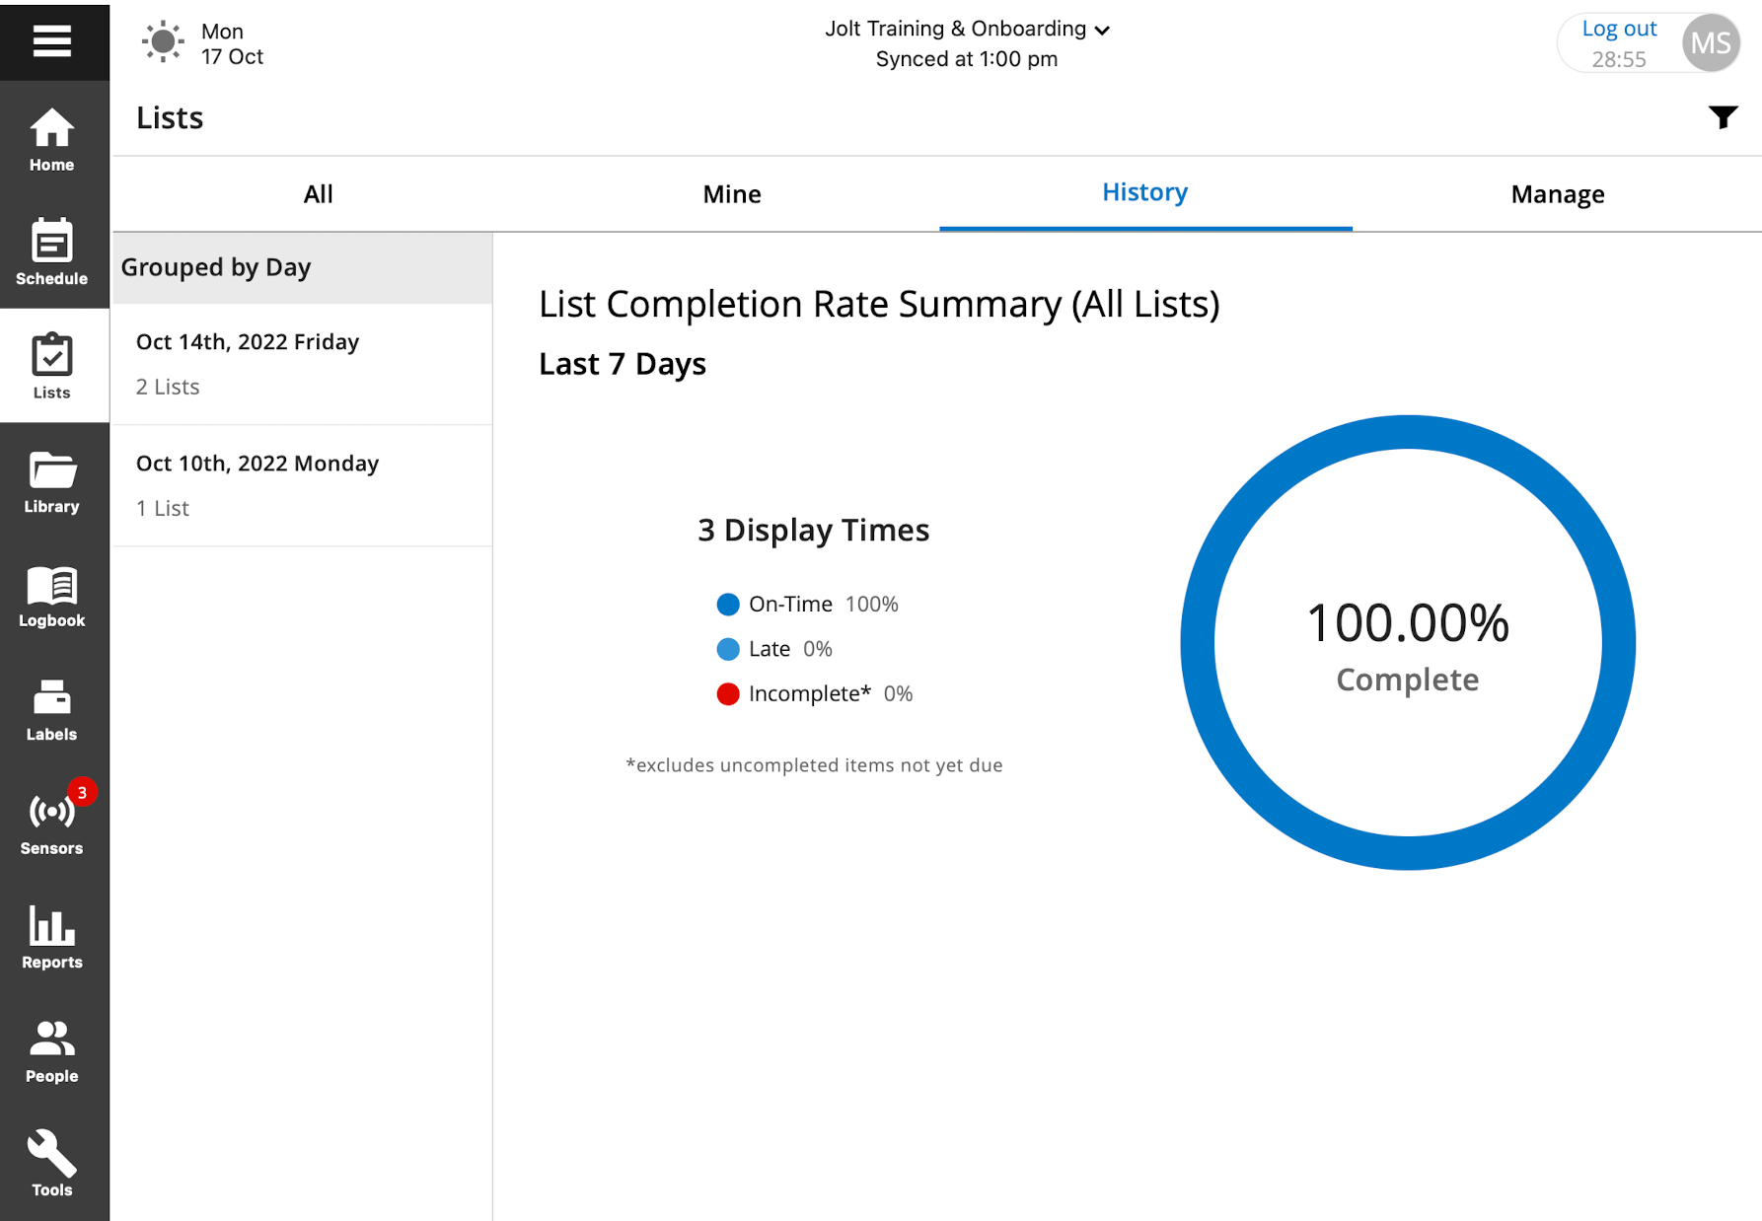Image resolution: width=1762 pixels, height=1221 pixels.
Task: Switch to the Manage tab
Action: pos(1557,194)
